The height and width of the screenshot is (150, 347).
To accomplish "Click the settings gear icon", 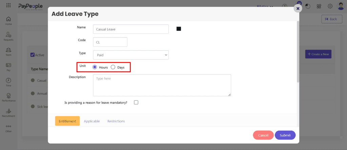I will click(330, 6).
